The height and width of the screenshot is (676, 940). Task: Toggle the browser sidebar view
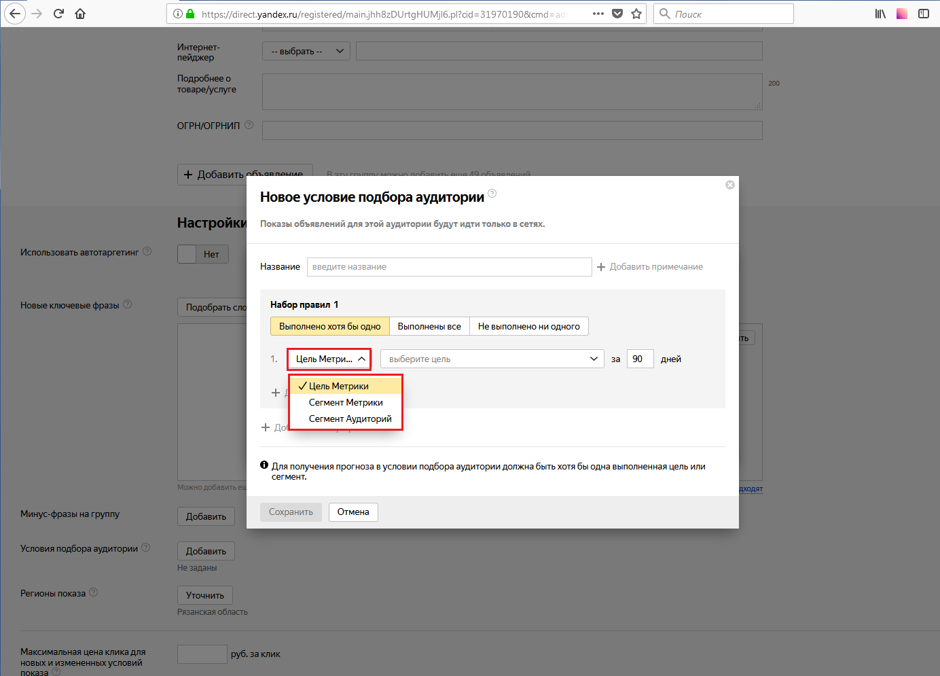[924, 14]
